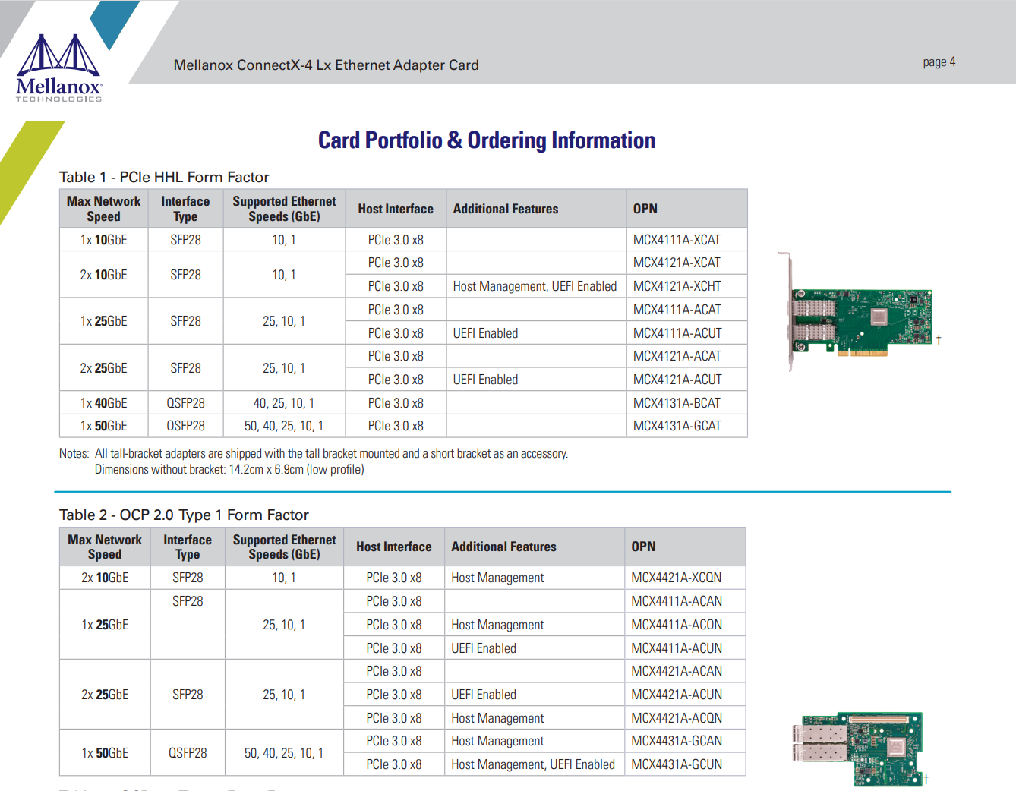The height and width of the screenshot is (791, 1016).
Task: Click the Table 1 - PCIe HHL Form Factor caption
Action: pos(164,177)
